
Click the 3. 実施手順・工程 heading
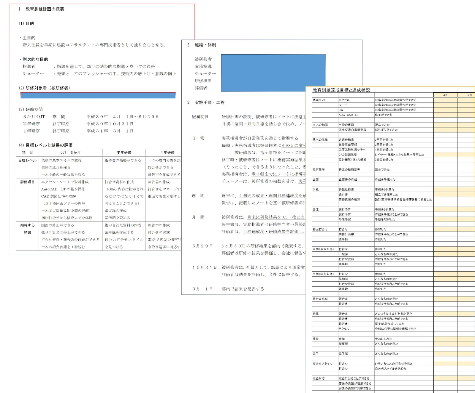point(205,102)
